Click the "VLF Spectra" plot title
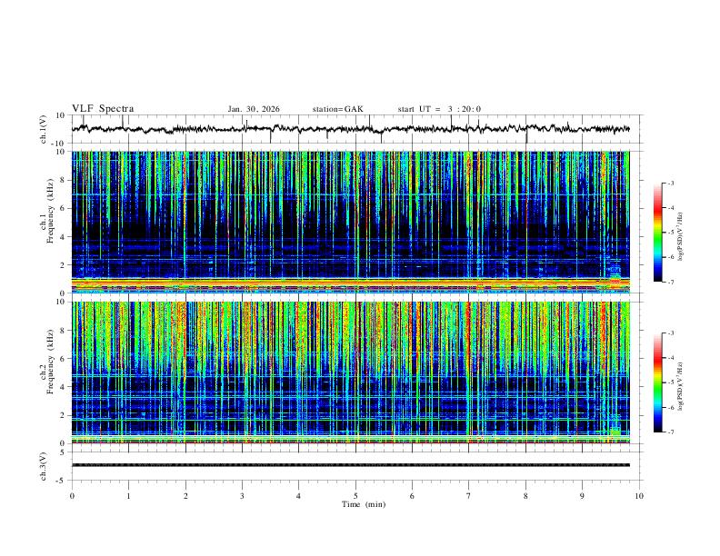 click(103, 109)
